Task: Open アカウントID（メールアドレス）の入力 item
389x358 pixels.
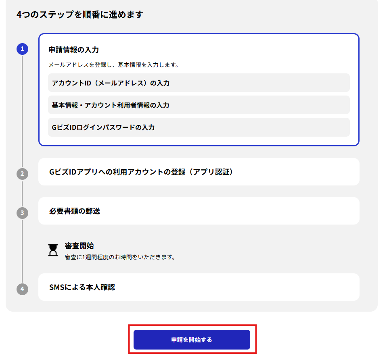Action: [199, 83]
